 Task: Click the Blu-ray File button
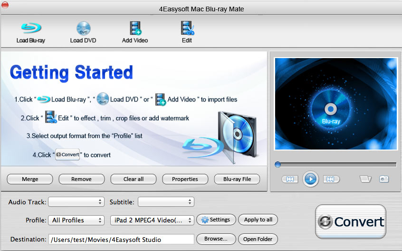[x=237, y=179]
